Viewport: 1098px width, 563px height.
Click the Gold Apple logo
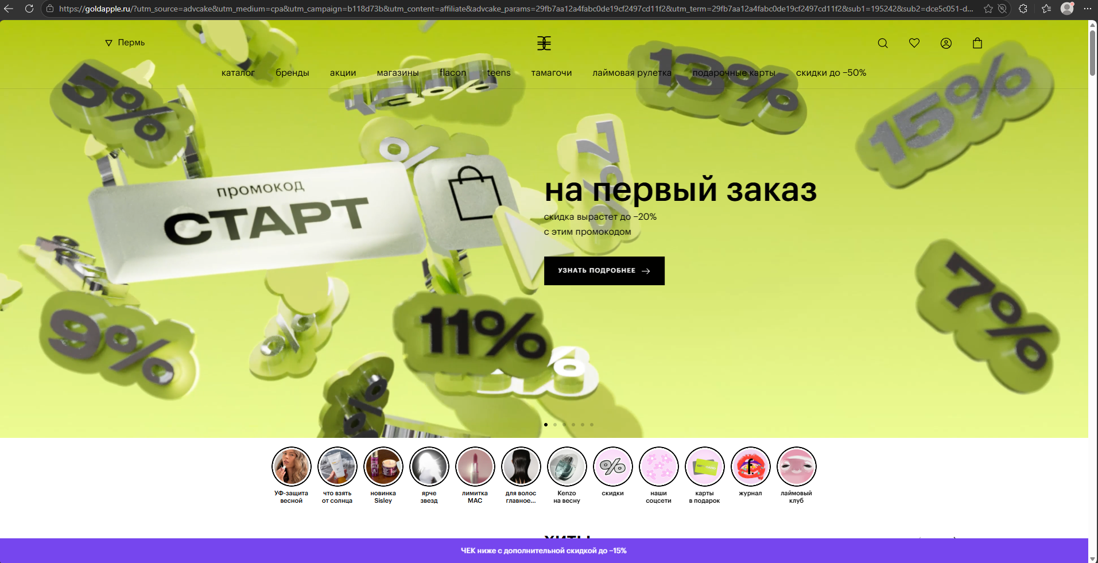point(544,42)
